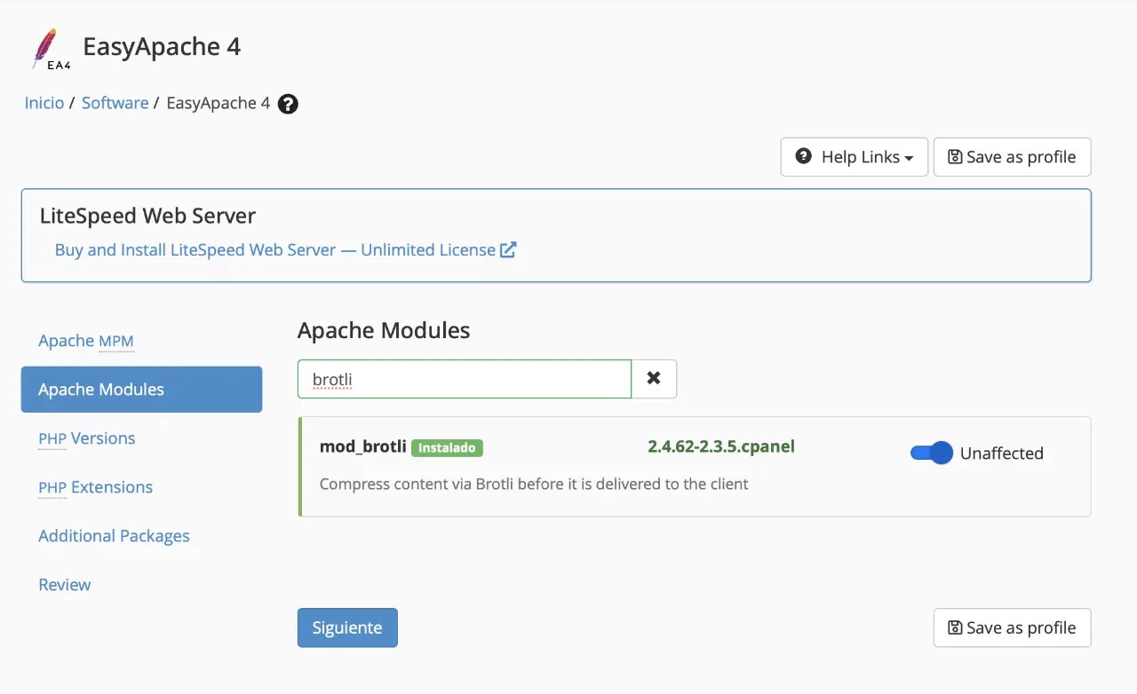Screen dimensions: 1137x694
Task: Open the Additional Packages section
Action: (x=114, y=536)
